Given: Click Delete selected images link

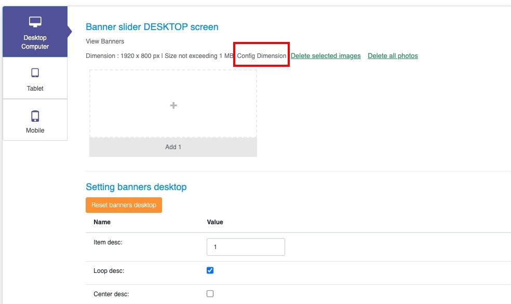Looking at the screenshot, I should (x=326, y=56).
